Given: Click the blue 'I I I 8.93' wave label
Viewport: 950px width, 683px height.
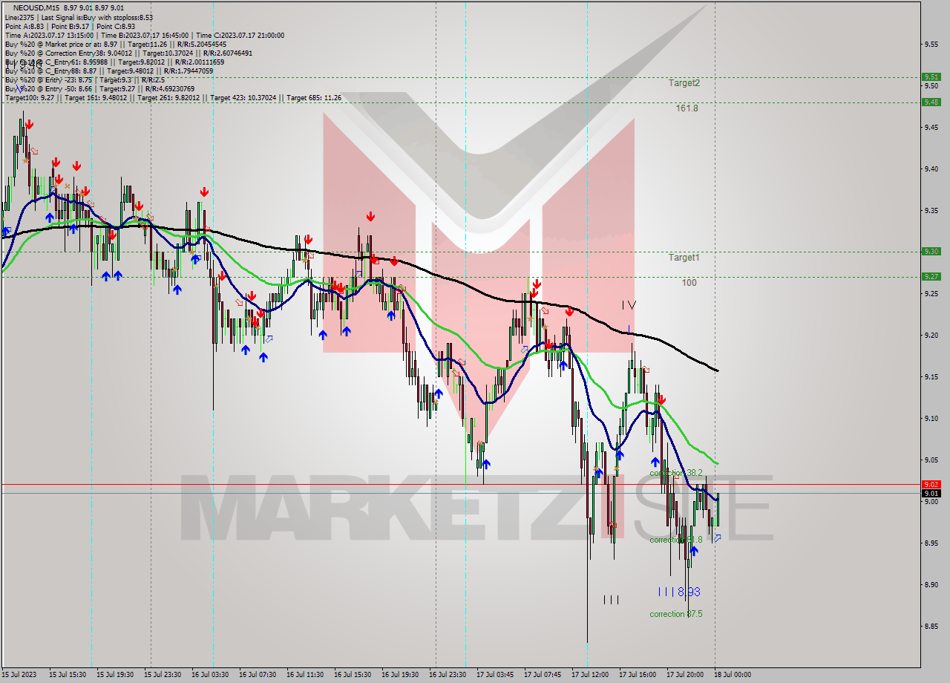Looking at the screenshot, I should pyautogui.click(x=679, y=592).
